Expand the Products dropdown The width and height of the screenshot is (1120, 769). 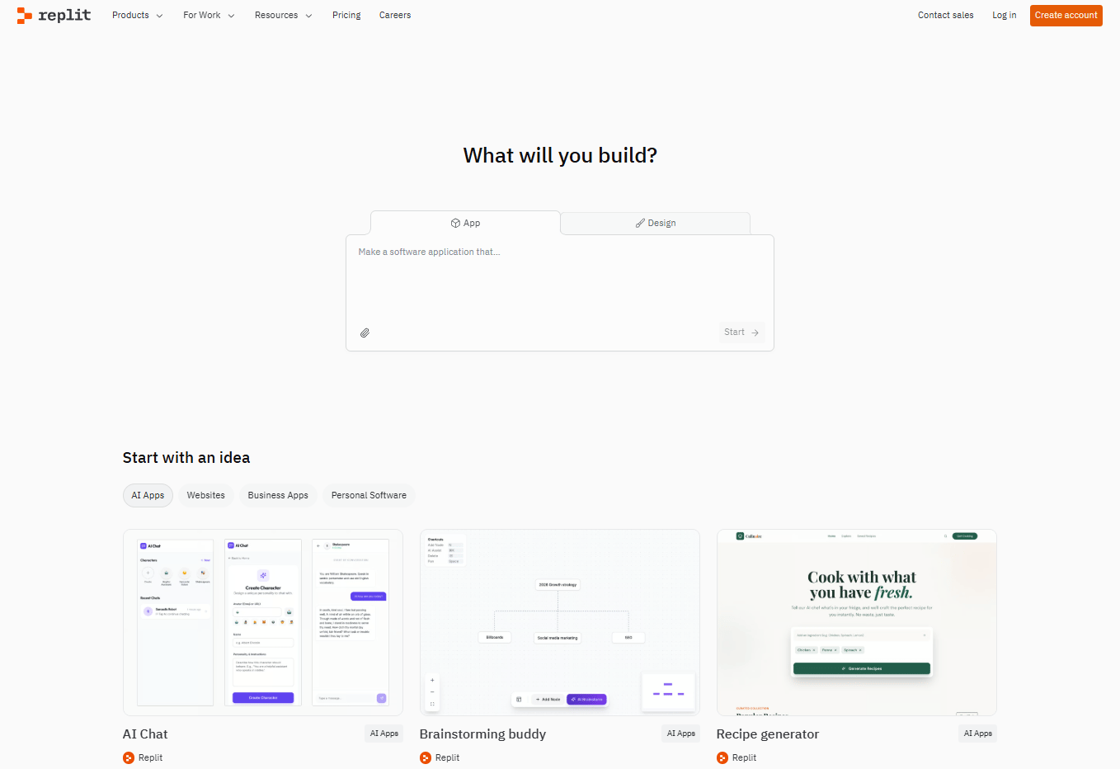[x=137, y=15]
